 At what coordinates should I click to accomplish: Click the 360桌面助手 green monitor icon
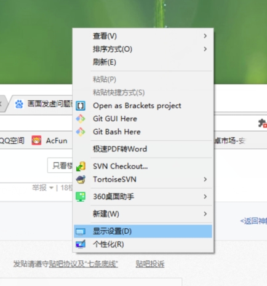point(81,197)
